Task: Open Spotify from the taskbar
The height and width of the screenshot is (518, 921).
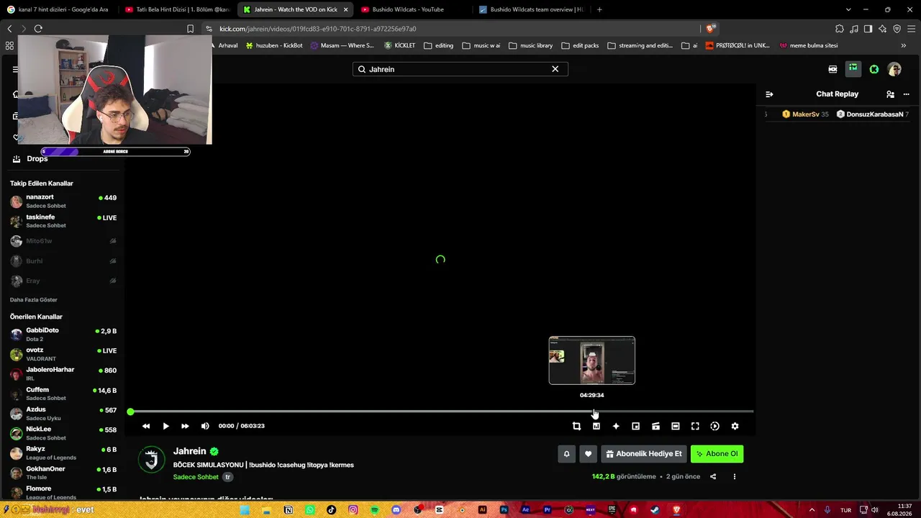Action: (x=374, y=510)
